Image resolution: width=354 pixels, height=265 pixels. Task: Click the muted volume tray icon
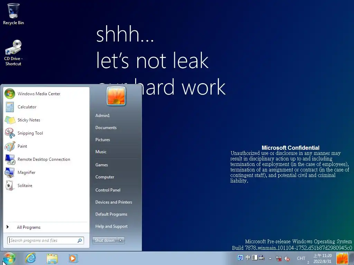(287, 258)
